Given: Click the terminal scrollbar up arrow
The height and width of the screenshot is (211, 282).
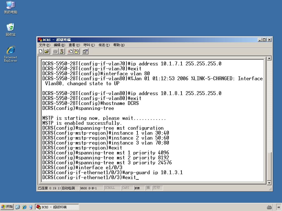Looking at the screenshot, I should pos(269,58).
